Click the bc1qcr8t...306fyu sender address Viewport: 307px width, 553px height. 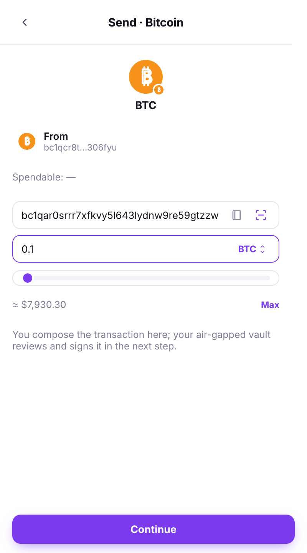coord(80,147)
